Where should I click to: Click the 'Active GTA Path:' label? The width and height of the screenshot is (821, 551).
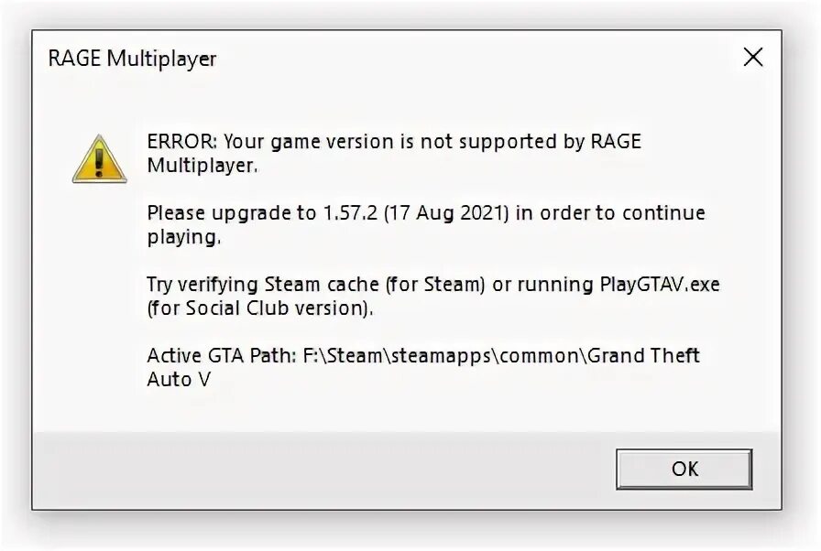coord(222,356)
